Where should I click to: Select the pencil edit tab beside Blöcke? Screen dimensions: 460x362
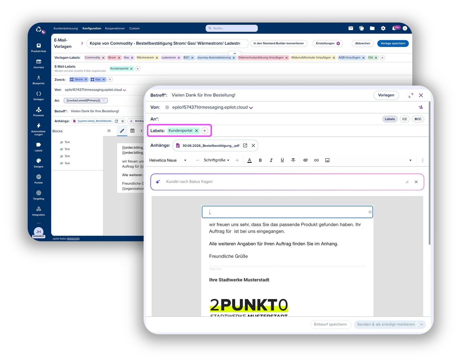pos(122,131)
